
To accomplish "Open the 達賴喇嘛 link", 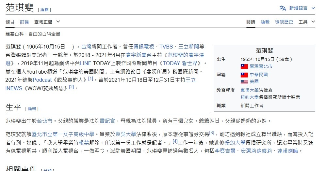I will click(287, 151).
